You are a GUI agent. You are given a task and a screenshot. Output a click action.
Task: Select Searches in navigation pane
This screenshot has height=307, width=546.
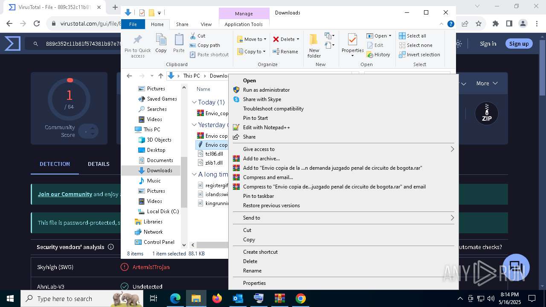153,109
